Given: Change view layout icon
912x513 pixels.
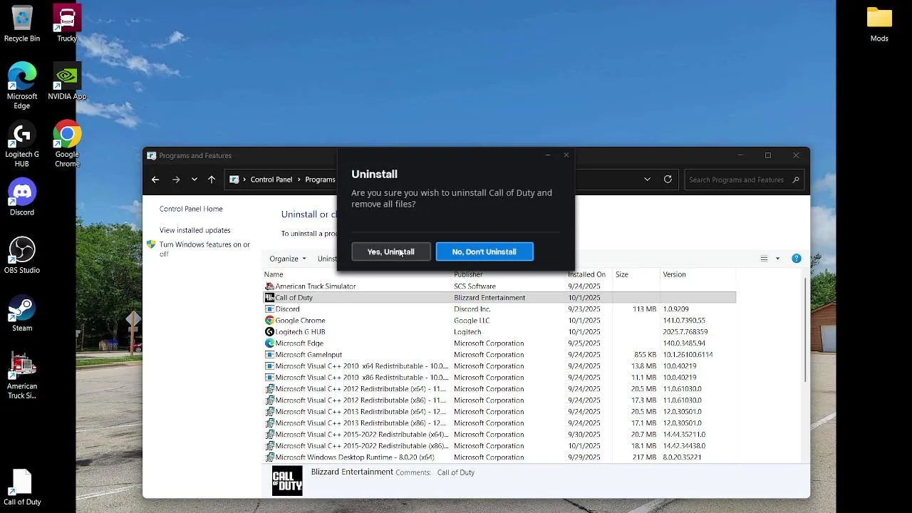Looking at the screenshot, I should 764,259.
